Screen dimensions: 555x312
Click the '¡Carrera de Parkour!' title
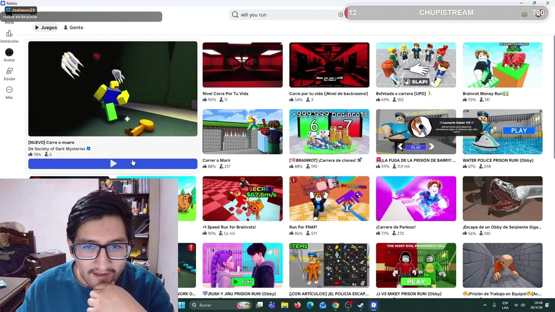(396, 227)
